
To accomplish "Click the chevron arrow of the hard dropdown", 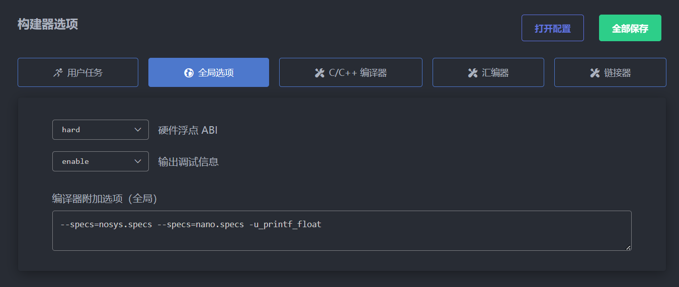I will (x=138, y=130).
